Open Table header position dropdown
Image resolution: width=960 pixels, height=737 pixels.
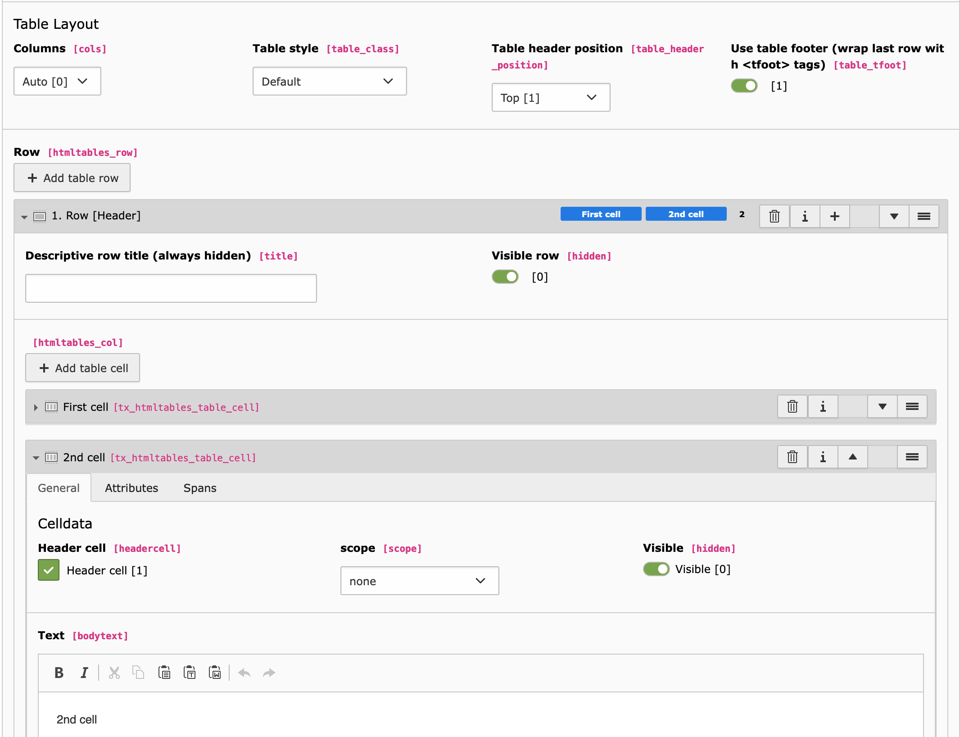[x=550, y=98]
